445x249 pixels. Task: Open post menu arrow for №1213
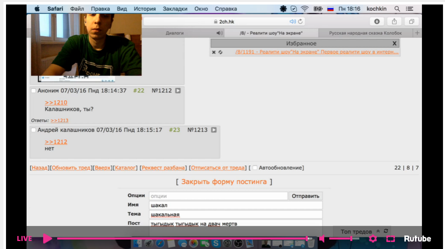(x=214, y=130)
